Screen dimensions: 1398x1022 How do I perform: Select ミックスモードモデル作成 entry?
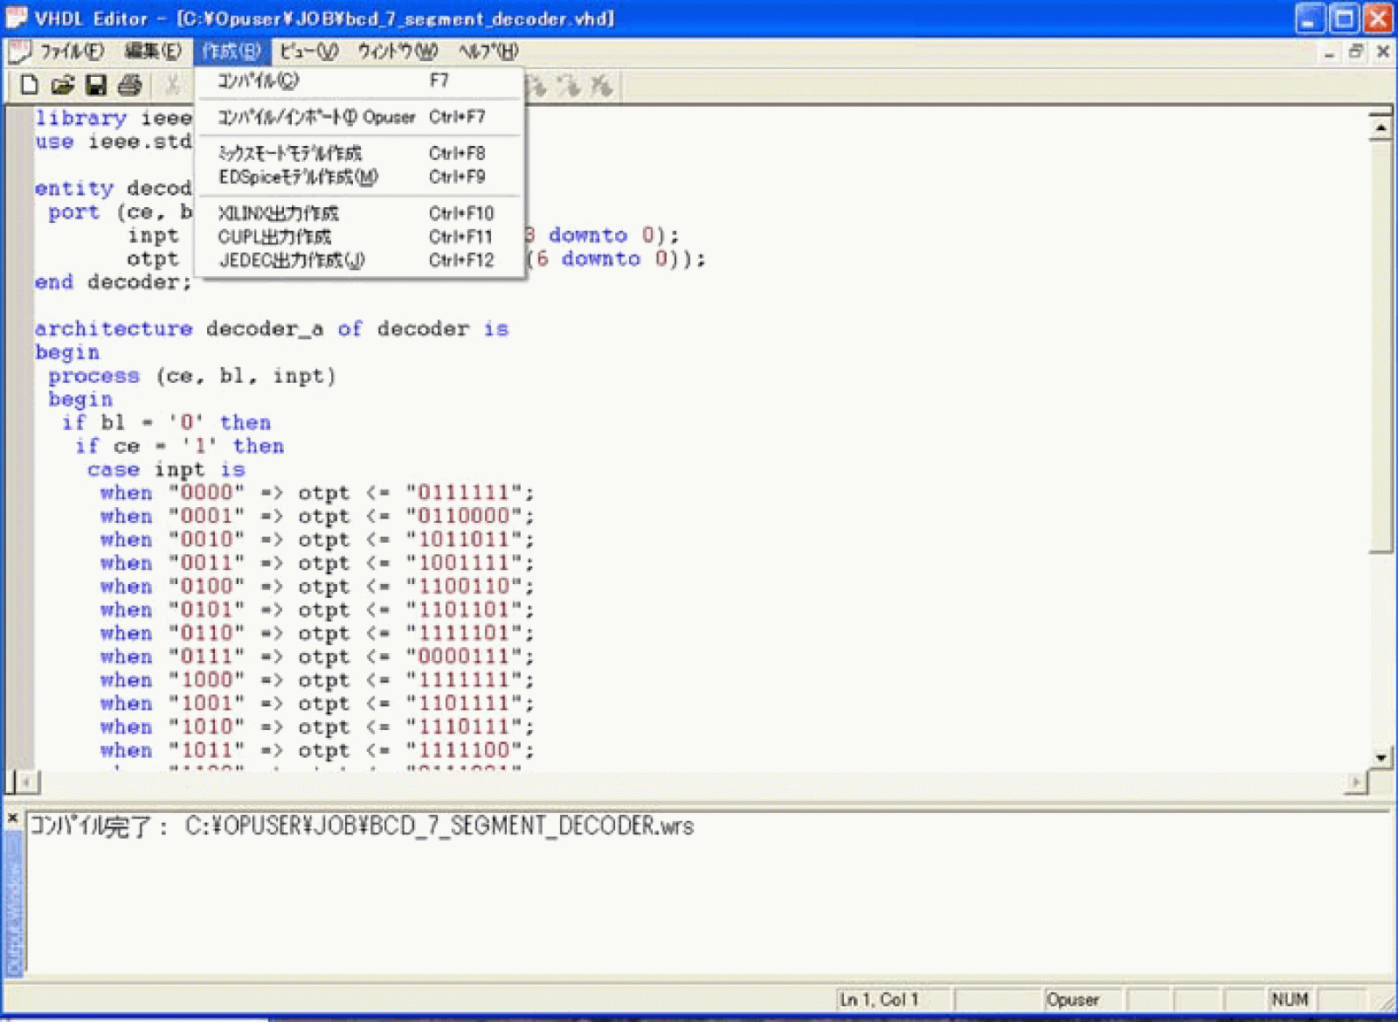[359, 153]
